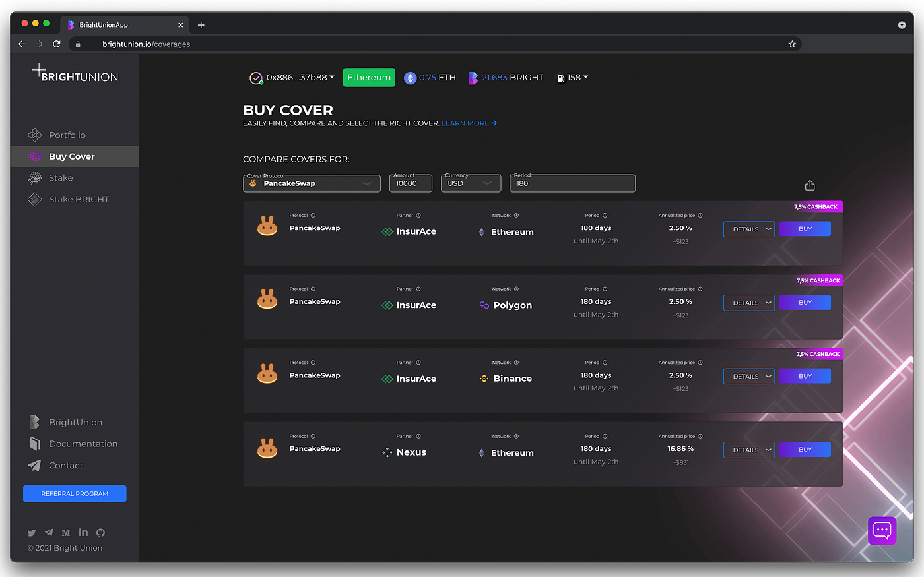924x577 pixels.
Task: Expand DETAILS for InsurAce Binance cover
Action: tap(749, 377)
